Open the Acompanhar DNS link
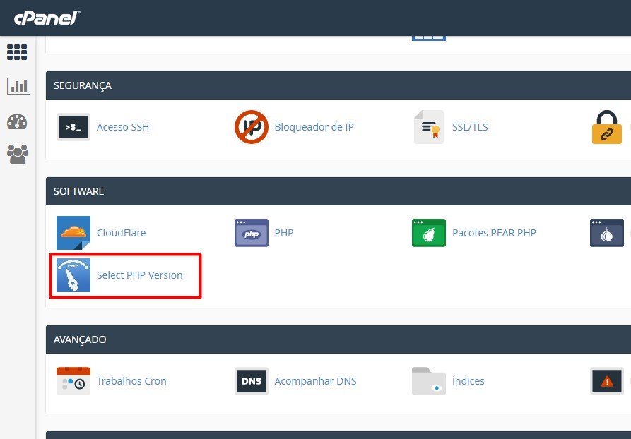This screenshot has height=439, width=631. [315, 381]
